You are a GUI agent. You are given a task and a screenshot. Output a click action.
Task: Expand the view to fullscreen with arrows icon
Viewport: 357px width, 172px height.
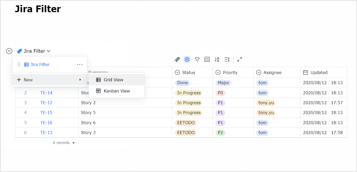tap(239, 59)
